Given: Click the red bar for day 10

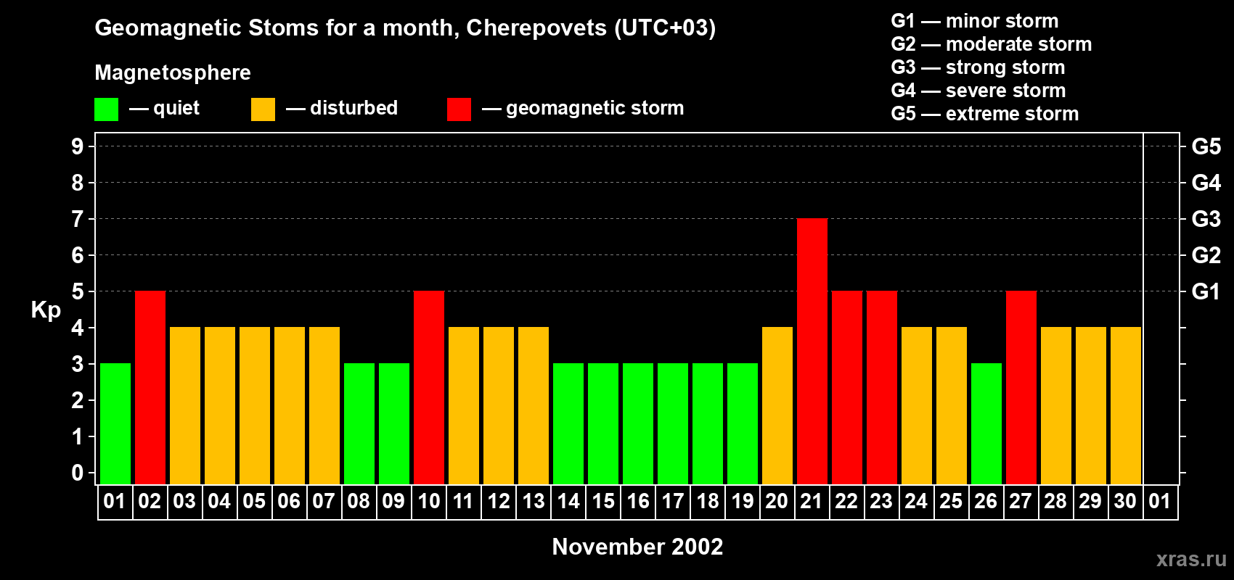Looking at the screenshot, I should [428, 387].
